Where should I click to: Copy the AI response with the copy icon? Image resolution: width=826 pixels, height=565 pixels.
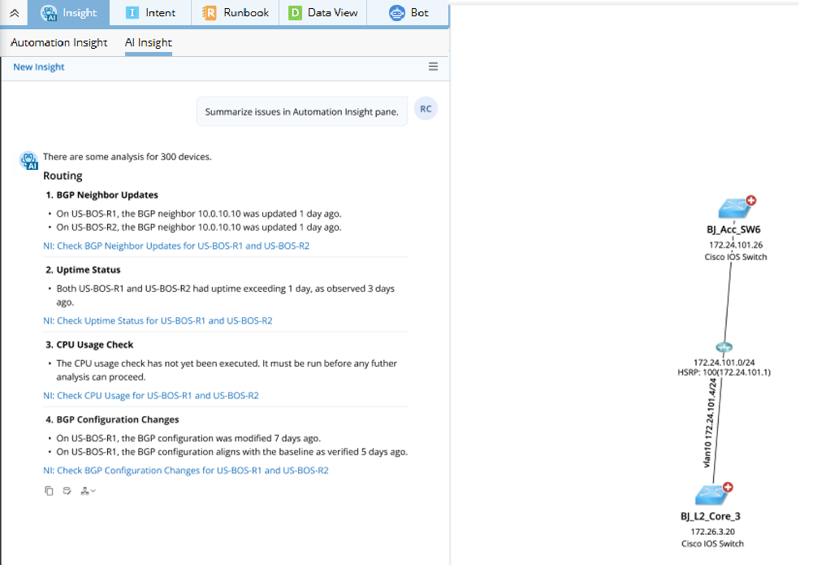click(49, 490)
